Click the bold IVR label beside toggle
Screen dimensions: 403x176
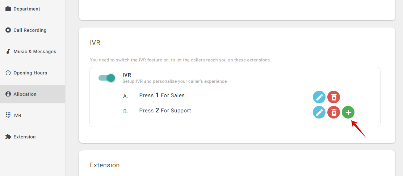click(x=127, y=75)
